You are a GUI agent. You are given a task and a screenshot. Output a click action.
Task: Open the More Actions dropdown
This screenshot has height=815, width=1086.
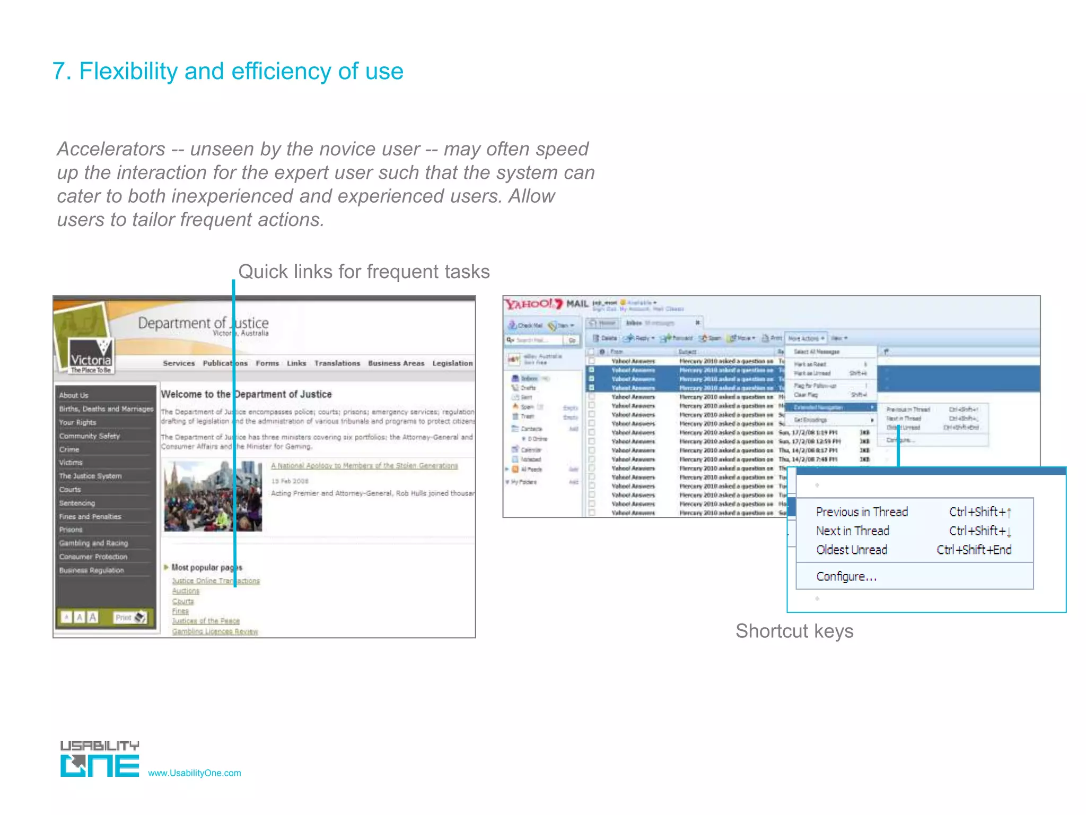pyautogui.click(x=805, y=339)
